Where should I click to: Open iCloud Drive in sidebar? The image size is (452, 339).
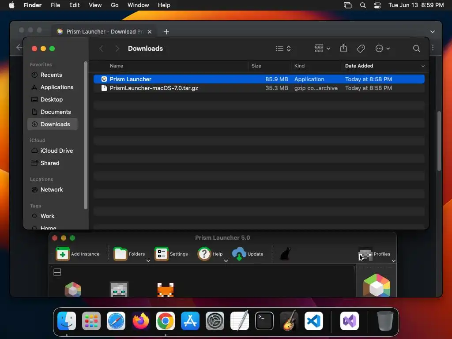(53, 151)
